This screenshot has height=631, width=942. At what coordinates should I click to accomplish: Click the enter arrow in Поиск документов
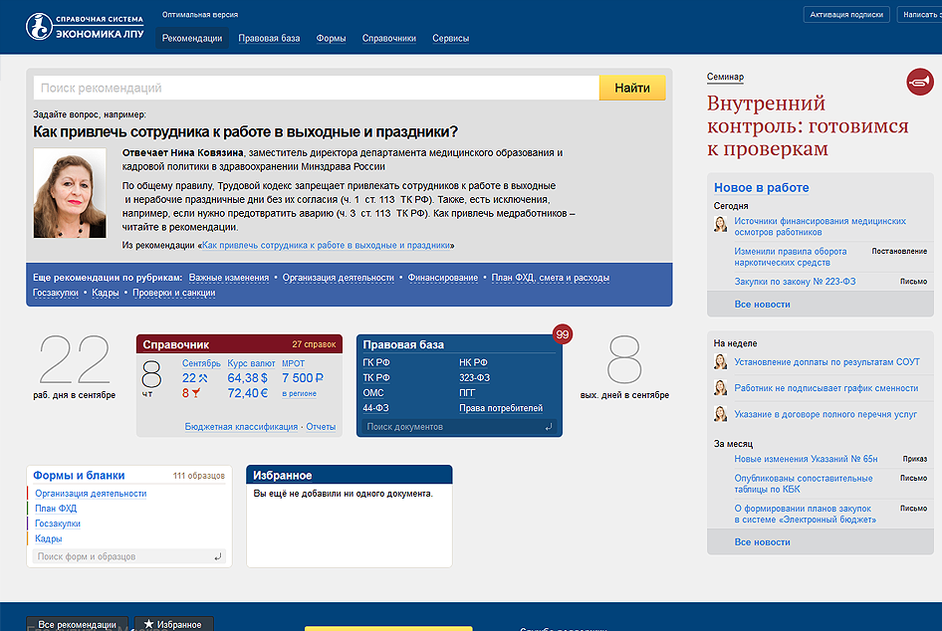(548, 427)
